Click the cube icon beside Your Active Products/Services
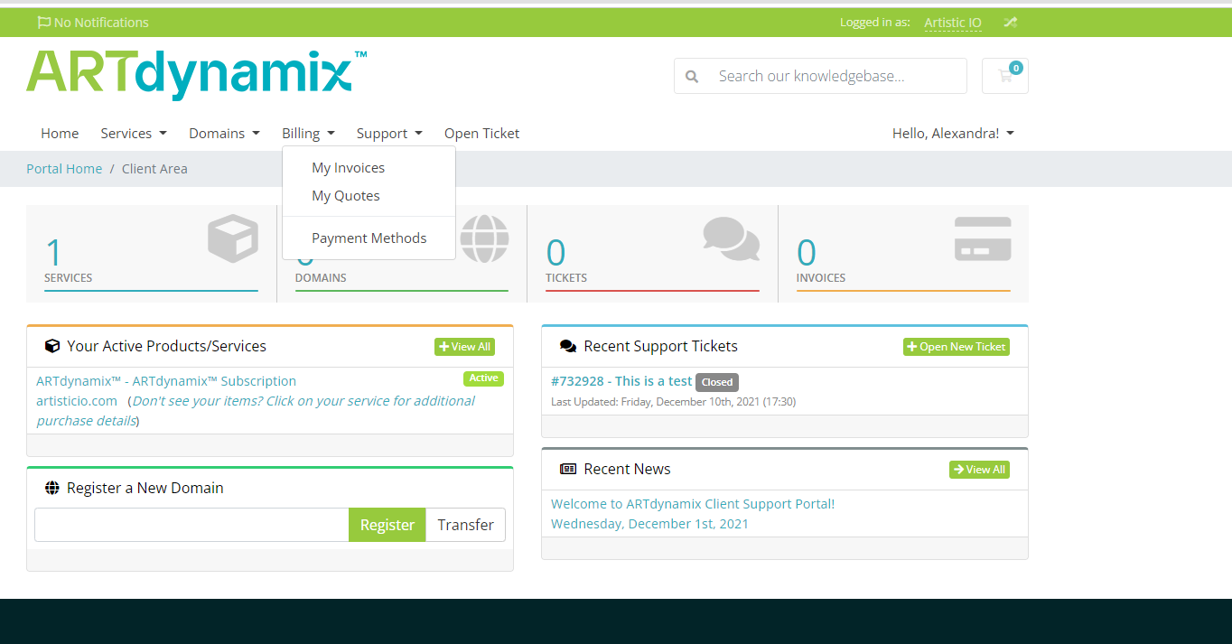Viewport: 1232px width, 644px height. (x=52, y=346)
